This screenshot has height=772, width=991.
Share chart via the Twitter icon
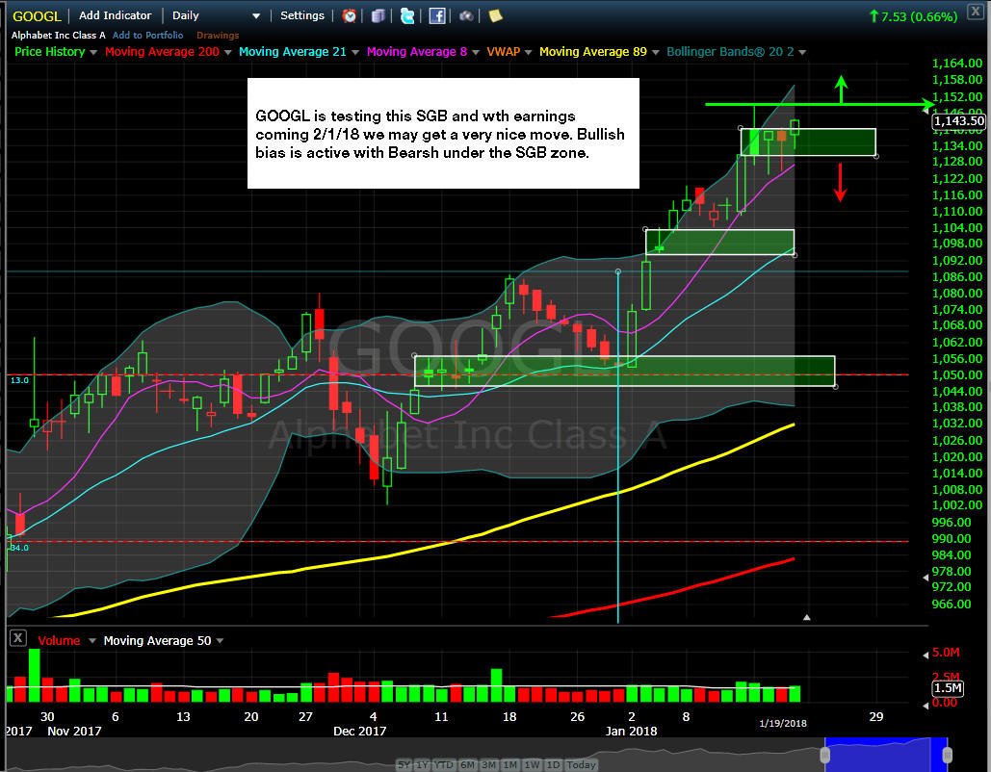click(x=407, y=15)
